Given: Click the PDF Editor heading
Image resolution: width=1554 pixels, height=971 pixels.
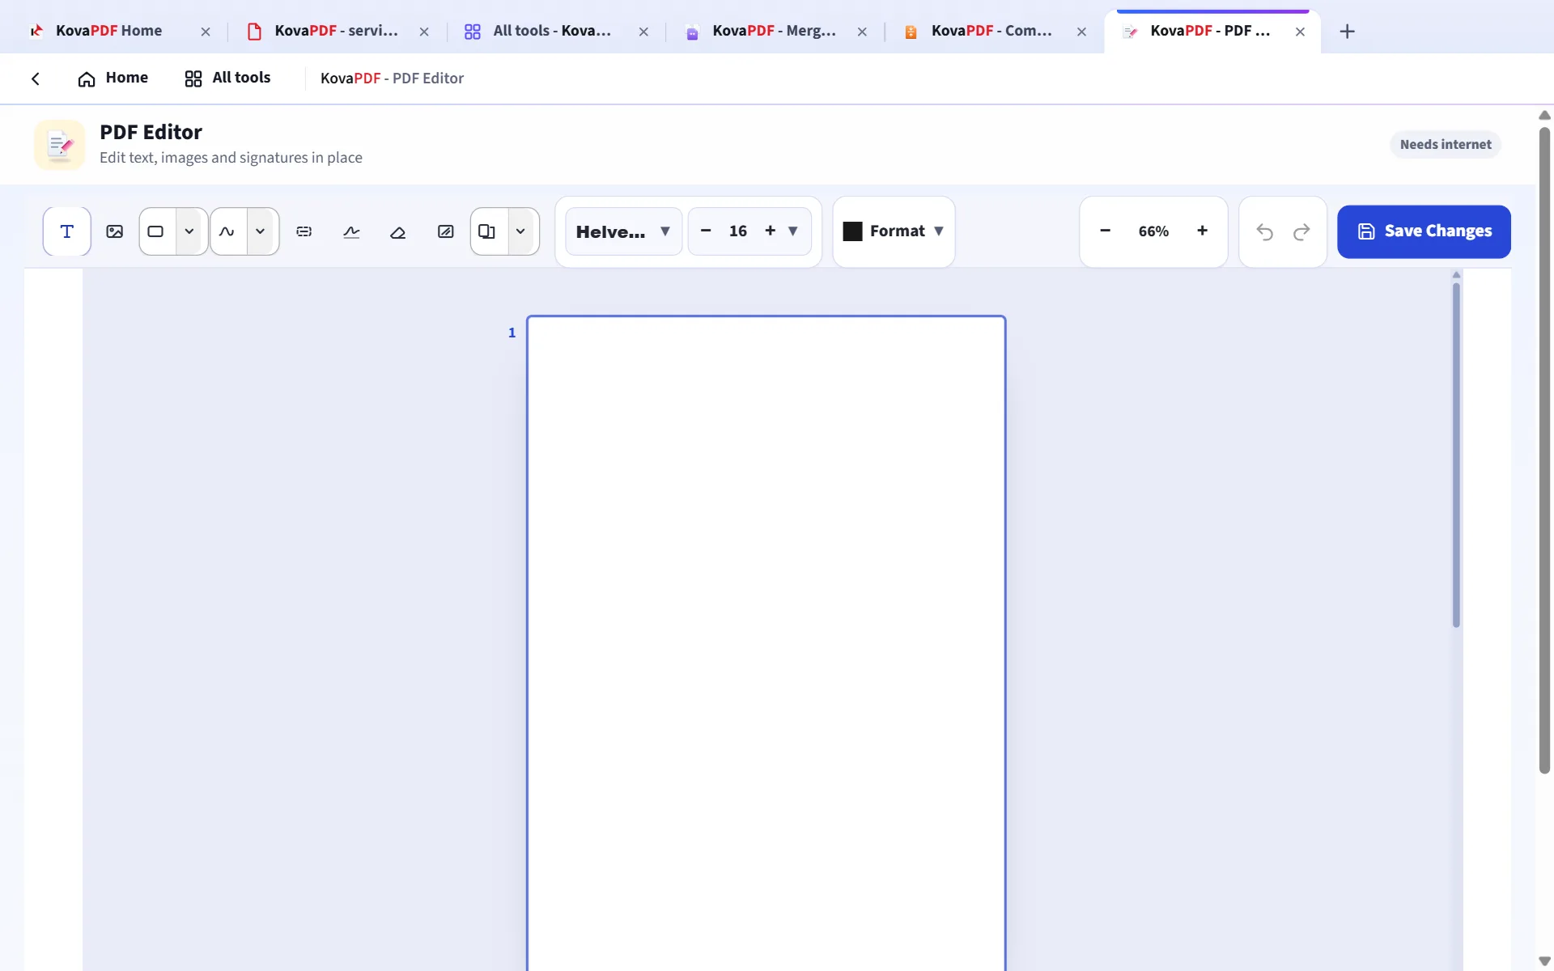Looking at the screenshot, I should click(x=151, y=132).
